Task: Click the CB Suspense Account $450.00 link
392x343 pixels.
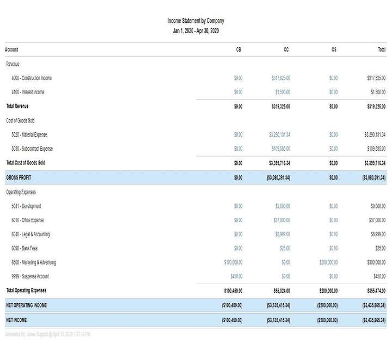Action: pos(236,277)
